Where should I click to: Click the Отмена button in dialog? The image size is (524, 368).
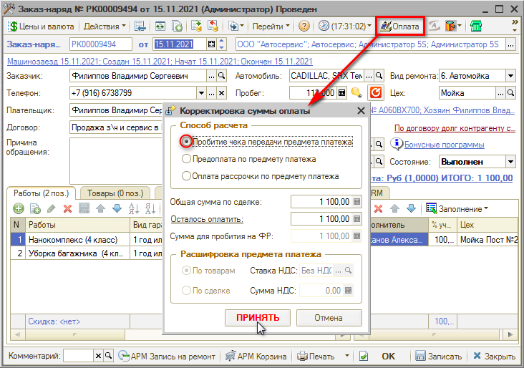pyautogui.click(x=329, y=317)
